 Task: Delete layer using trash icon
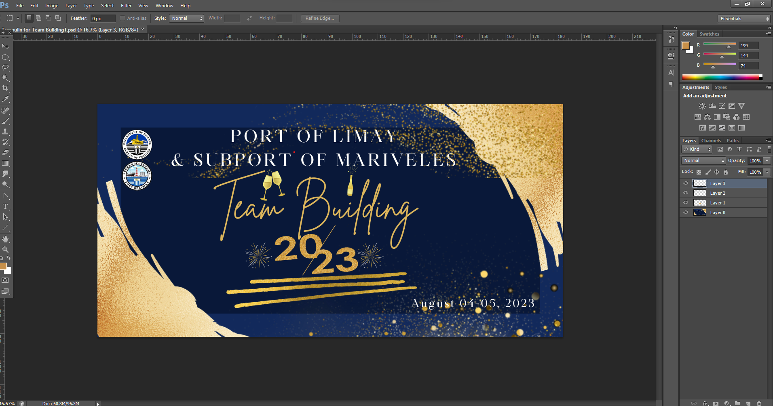click(x=759, y=403)
